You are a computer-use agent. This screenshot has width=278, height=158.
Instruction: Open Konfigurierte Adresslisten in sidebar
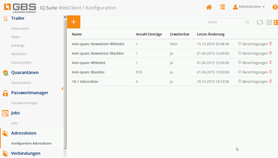pyautogui.click(x=31, y=143)
